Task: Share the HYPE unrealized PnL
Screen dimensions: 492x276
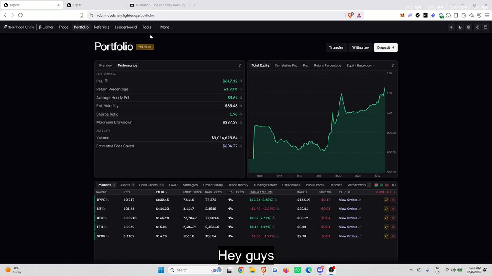Action: (276, 200)
